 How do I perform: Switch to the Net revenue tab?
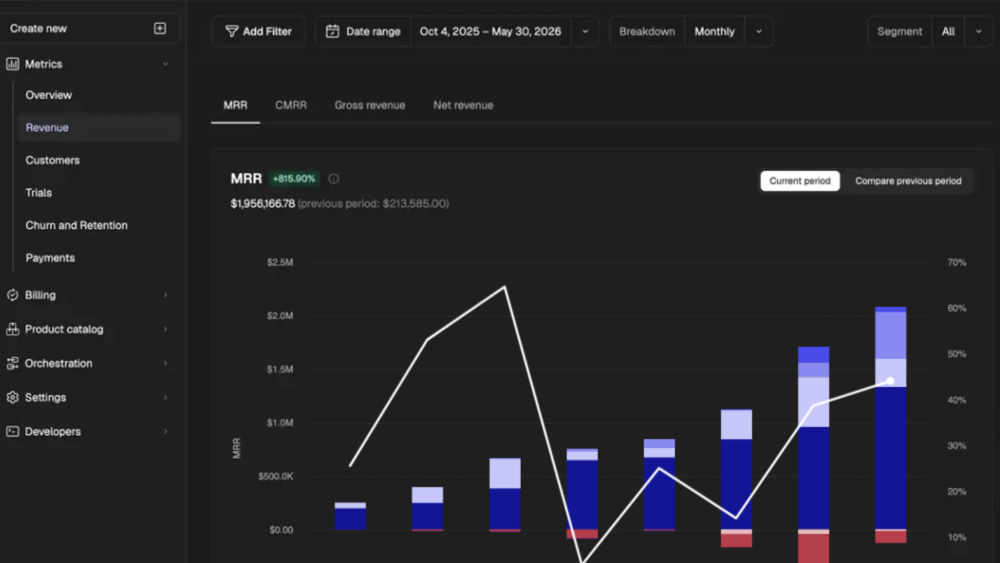[463, 105]
